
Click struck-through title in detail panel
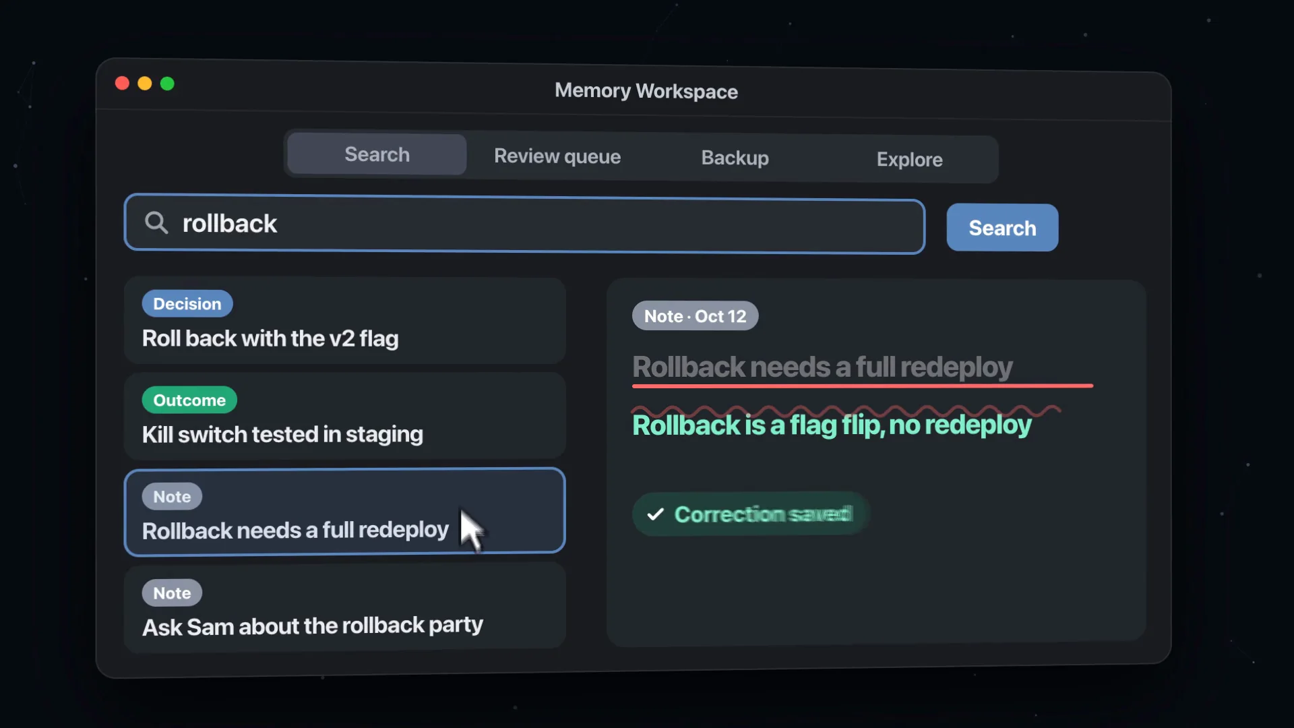822,367
